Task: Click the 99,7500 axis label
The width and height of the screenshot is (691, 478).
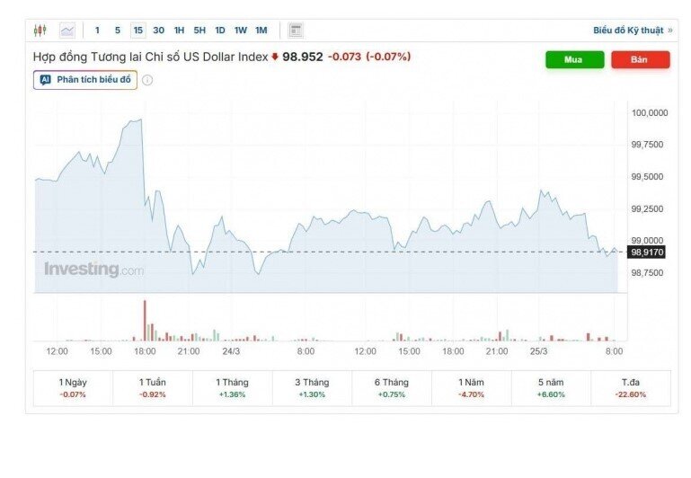Action: (x=647, y=145)
